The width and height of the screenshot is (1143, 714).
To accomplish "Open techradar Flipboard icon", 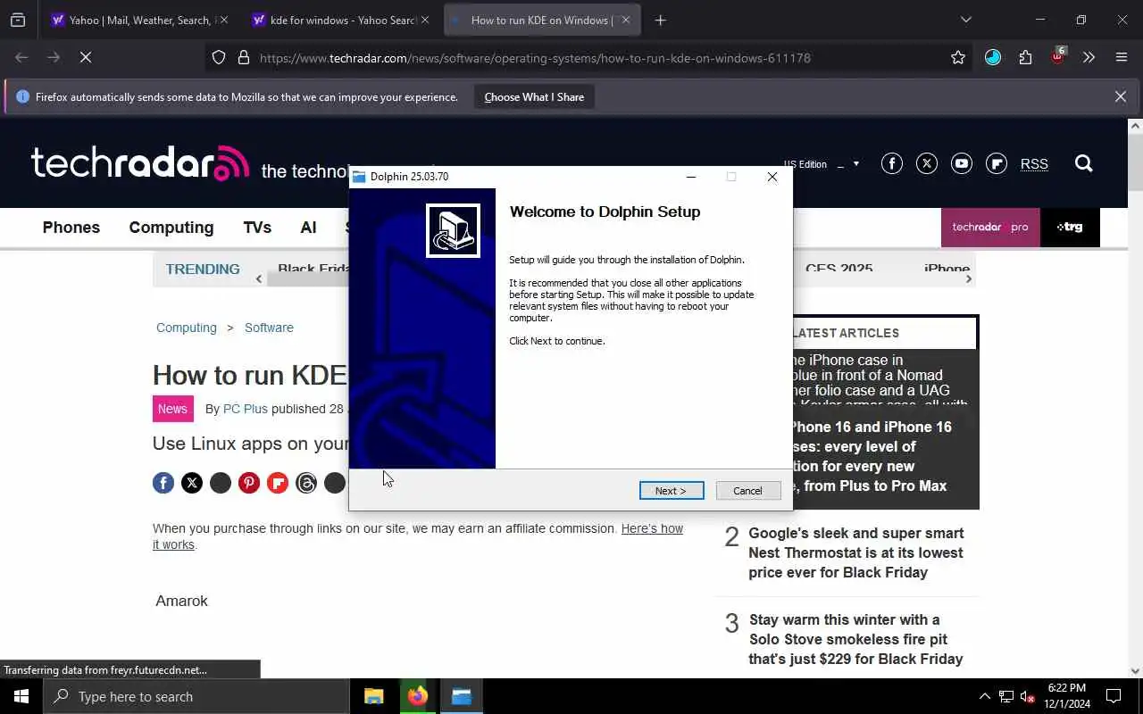I will click(x=997, y=163).
